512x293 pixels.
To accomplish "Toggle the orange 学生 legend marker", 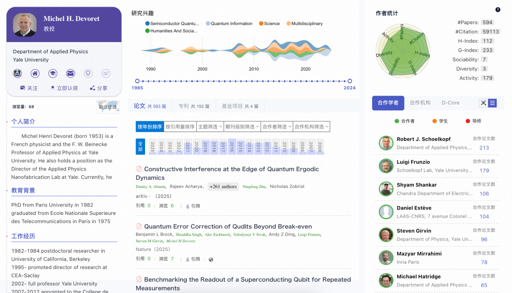I will tap(434, 121).
